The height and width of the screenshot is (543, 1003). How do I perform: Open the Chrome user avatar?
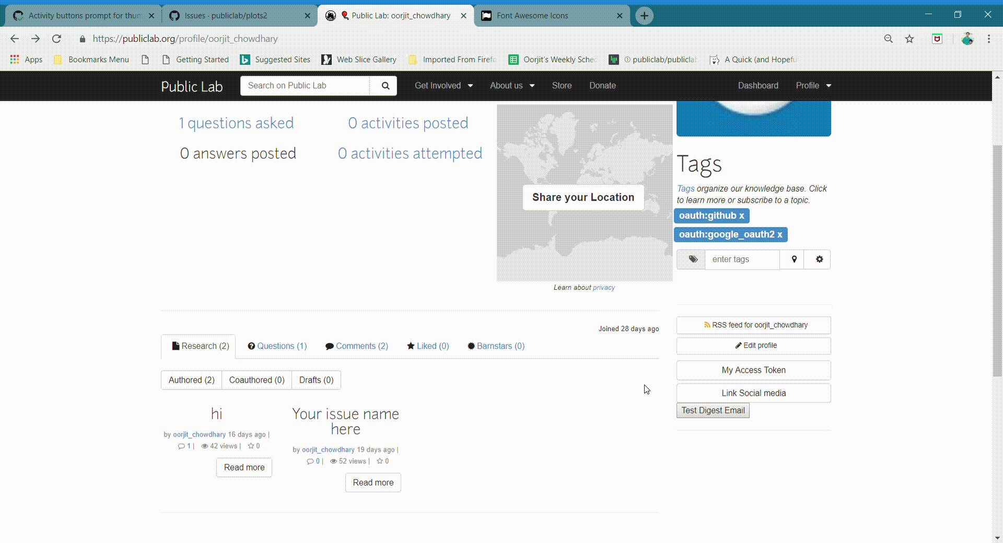[x=967, y=39]
